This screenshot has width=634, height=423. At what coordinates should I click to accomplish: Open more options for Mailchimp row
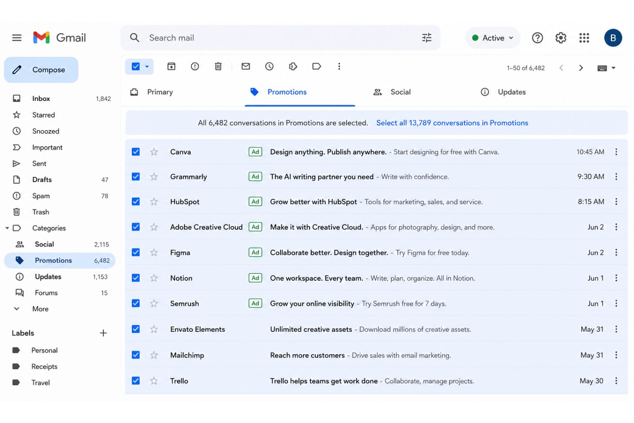coord(616,355)
